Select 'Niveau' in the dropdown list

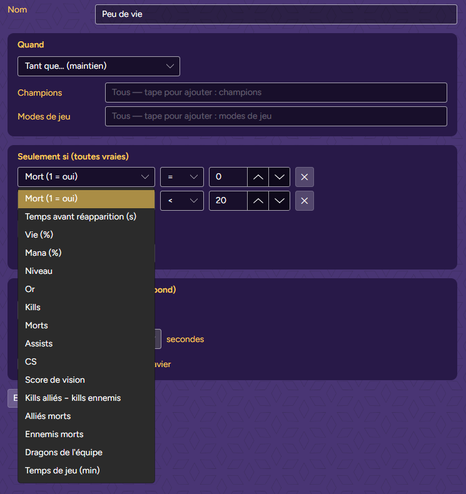coord(86,271)
